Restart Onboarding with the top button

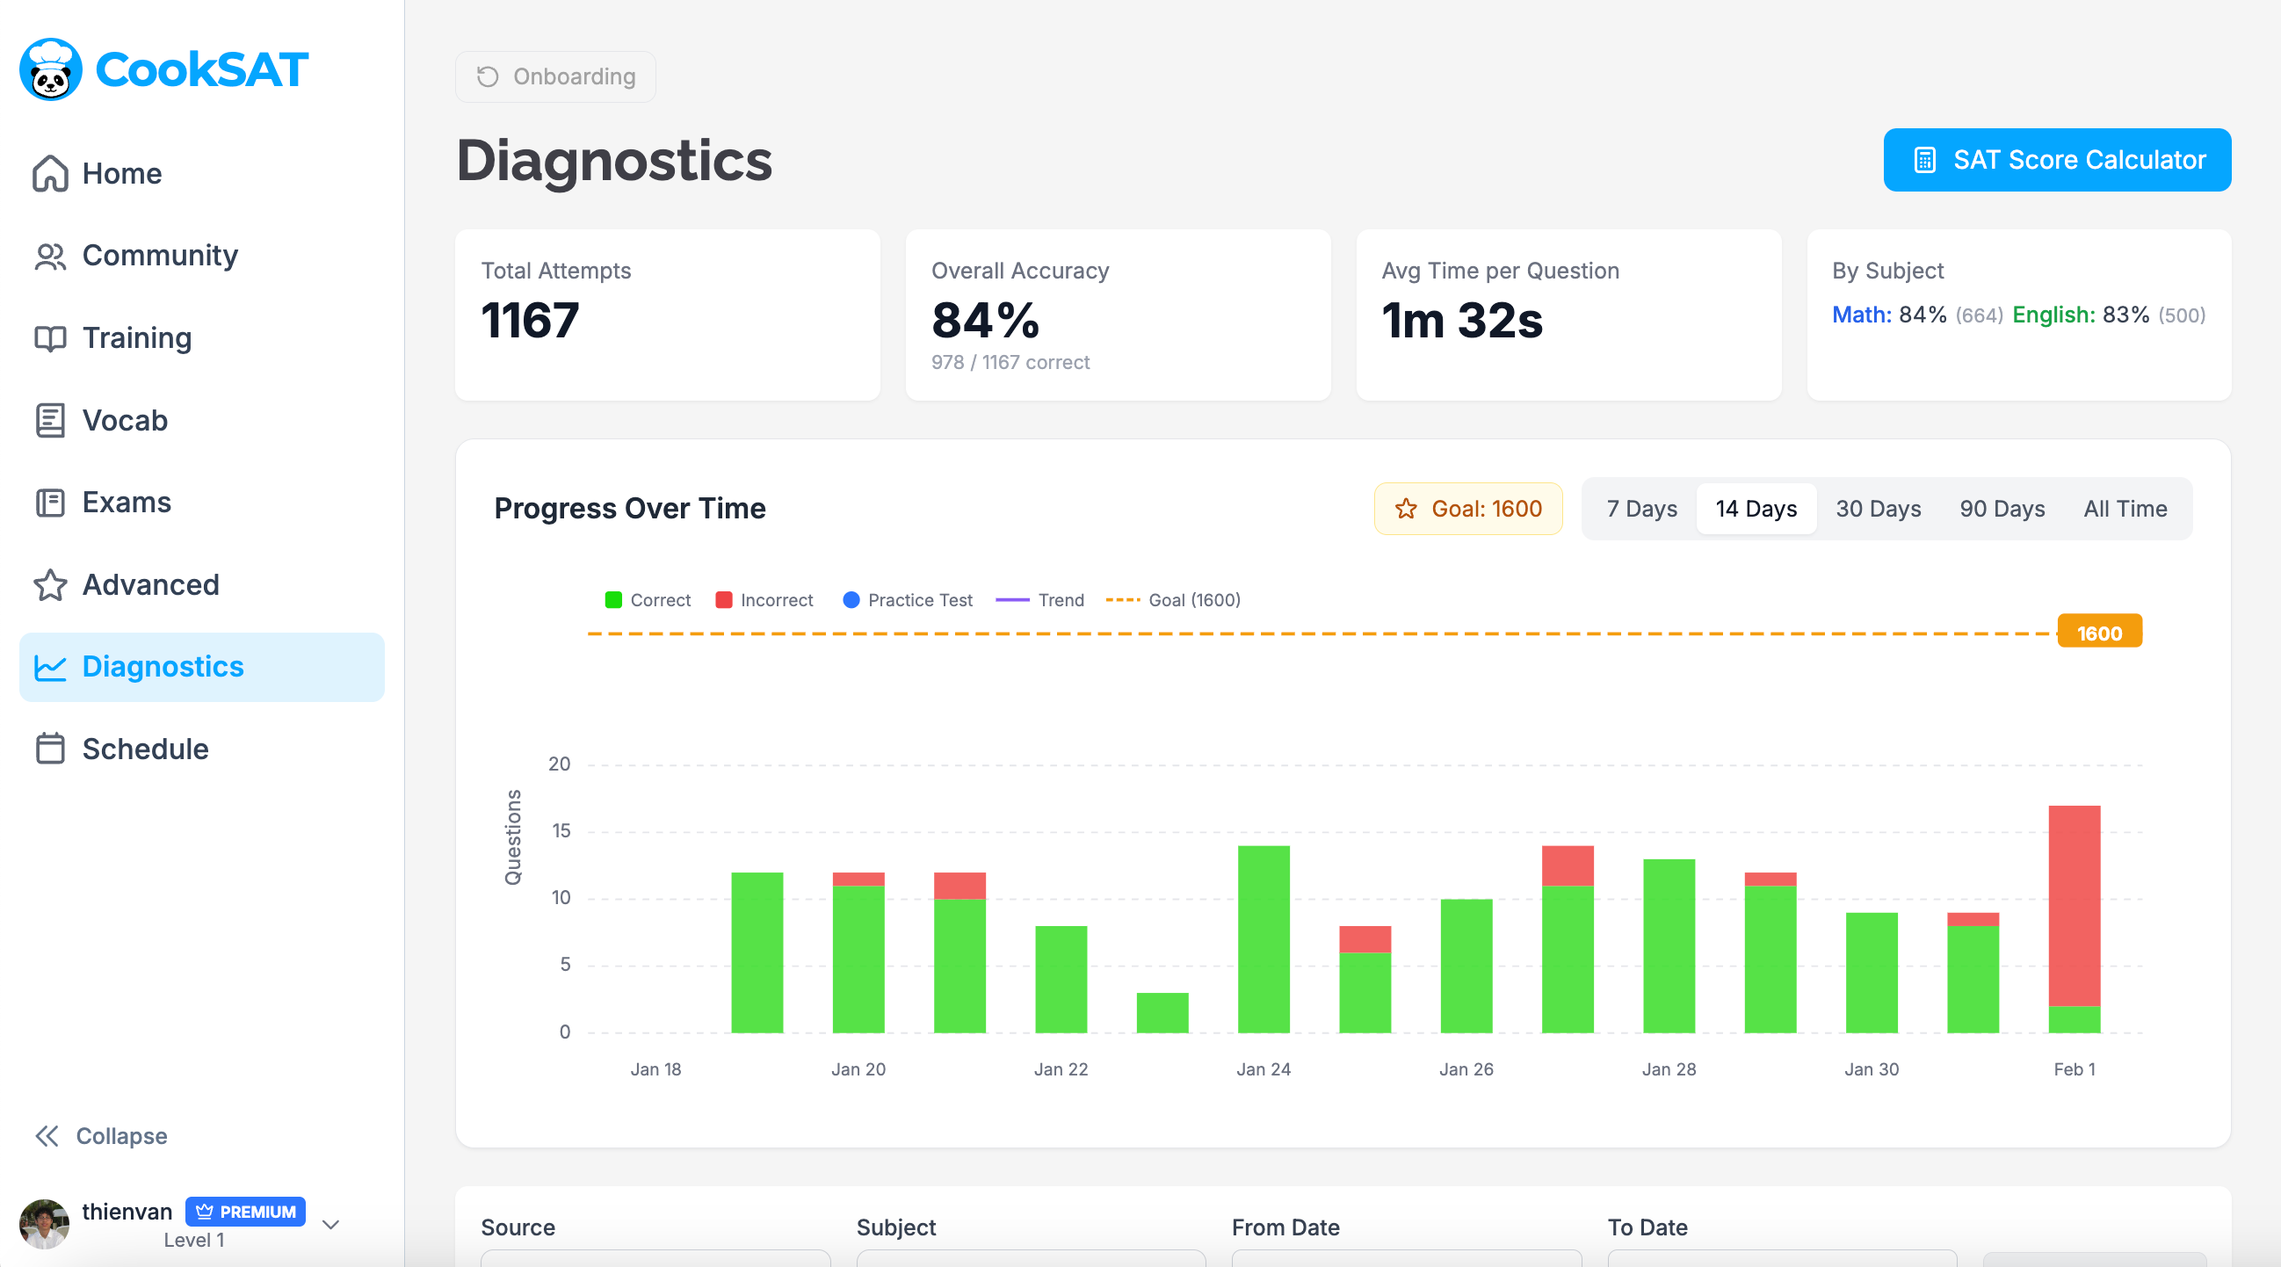555,76
